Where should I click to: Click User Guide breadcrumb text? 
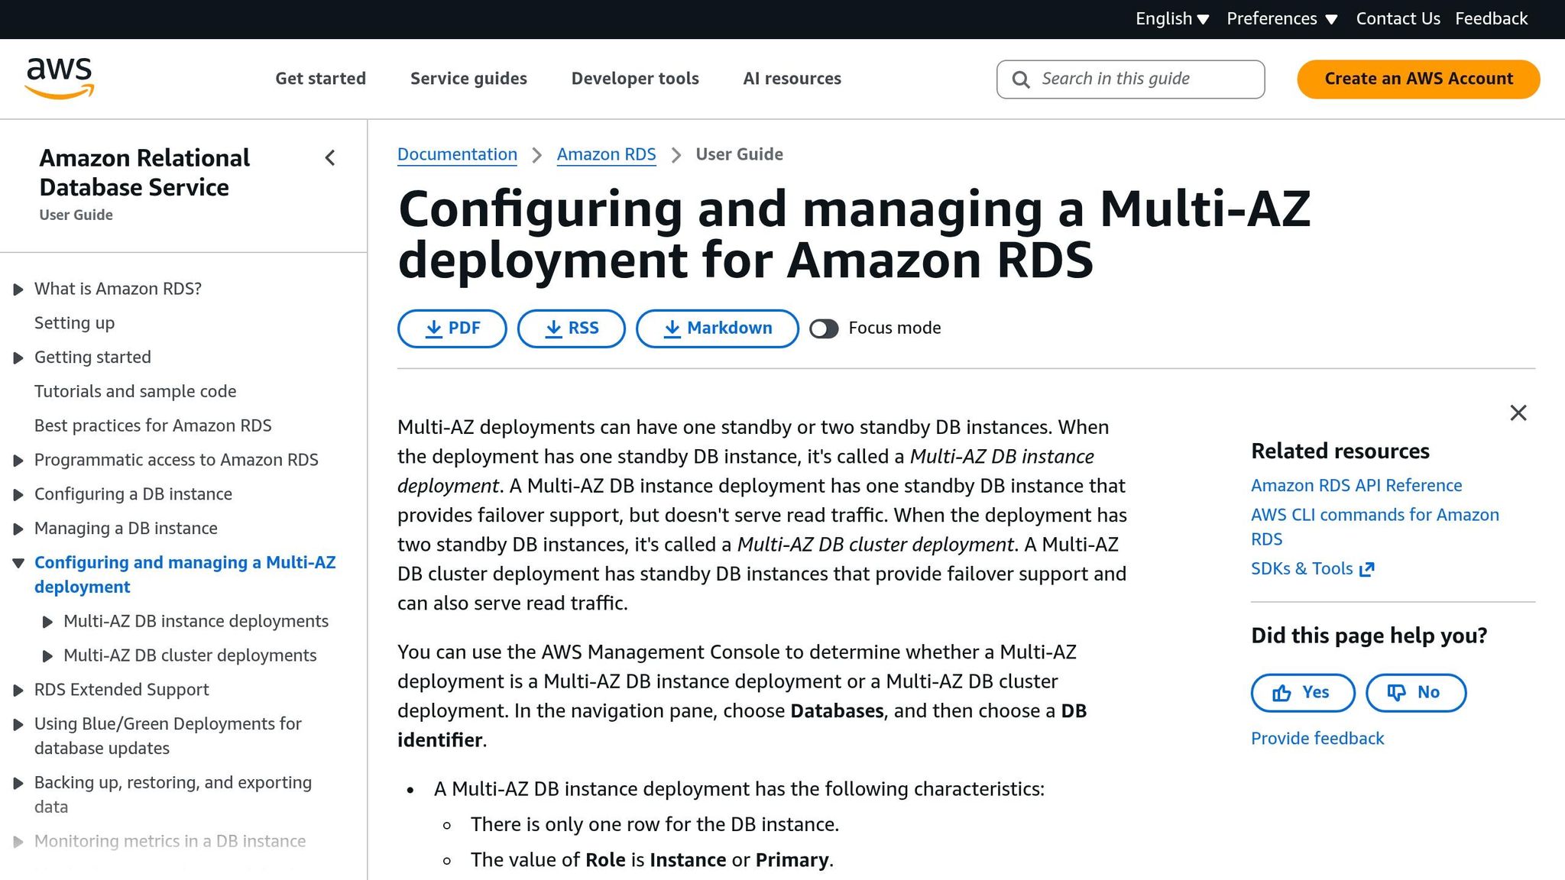[x=739, y=155]
